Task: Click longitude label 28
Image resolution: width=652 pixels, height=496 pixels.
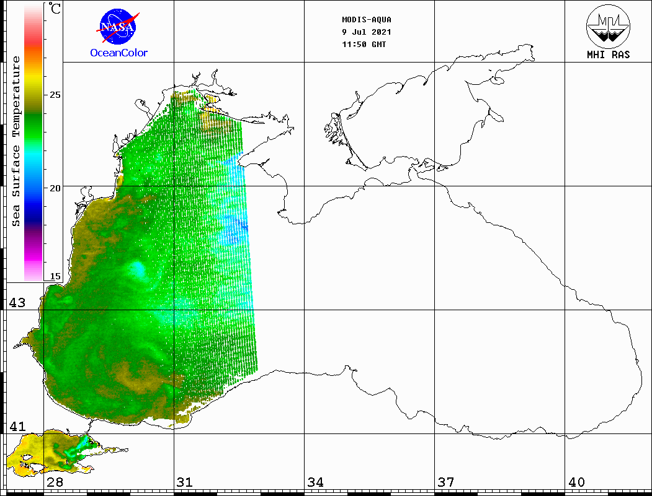Action: [x=55, y=482]
